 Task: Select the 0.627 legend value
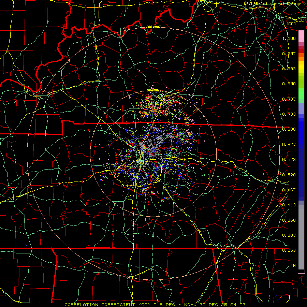(289, 144)
